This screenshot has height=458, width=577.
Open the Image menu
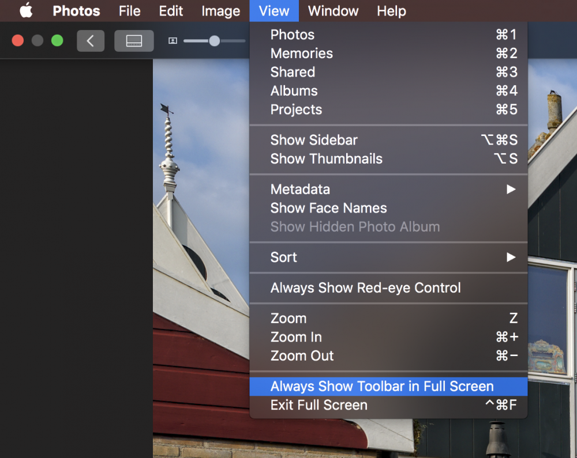221,11
